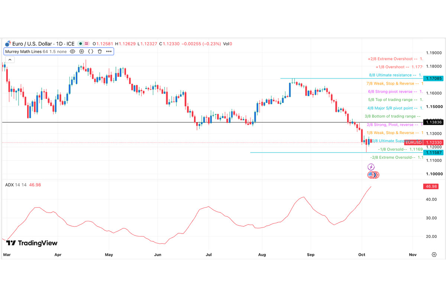This screenshot has height=297, width=446.
Task: Click the pink approximate data mode icon
Action: [87, 44]
